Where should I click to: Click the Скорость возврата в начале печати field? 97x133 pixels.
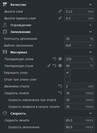(x=80, y=107)
